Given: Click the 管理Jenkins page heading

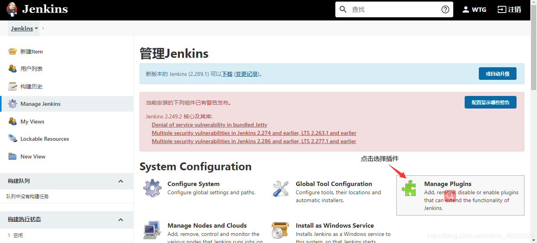Looking at the screenshot, I should pyautogui.click(x=174, y=53).
